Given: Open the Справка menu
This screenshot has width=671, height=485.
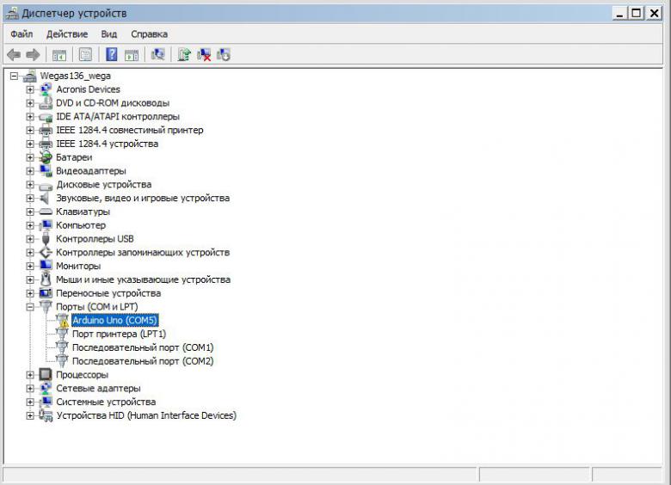Looking at the screenshot, I should [x=149, y=34].
